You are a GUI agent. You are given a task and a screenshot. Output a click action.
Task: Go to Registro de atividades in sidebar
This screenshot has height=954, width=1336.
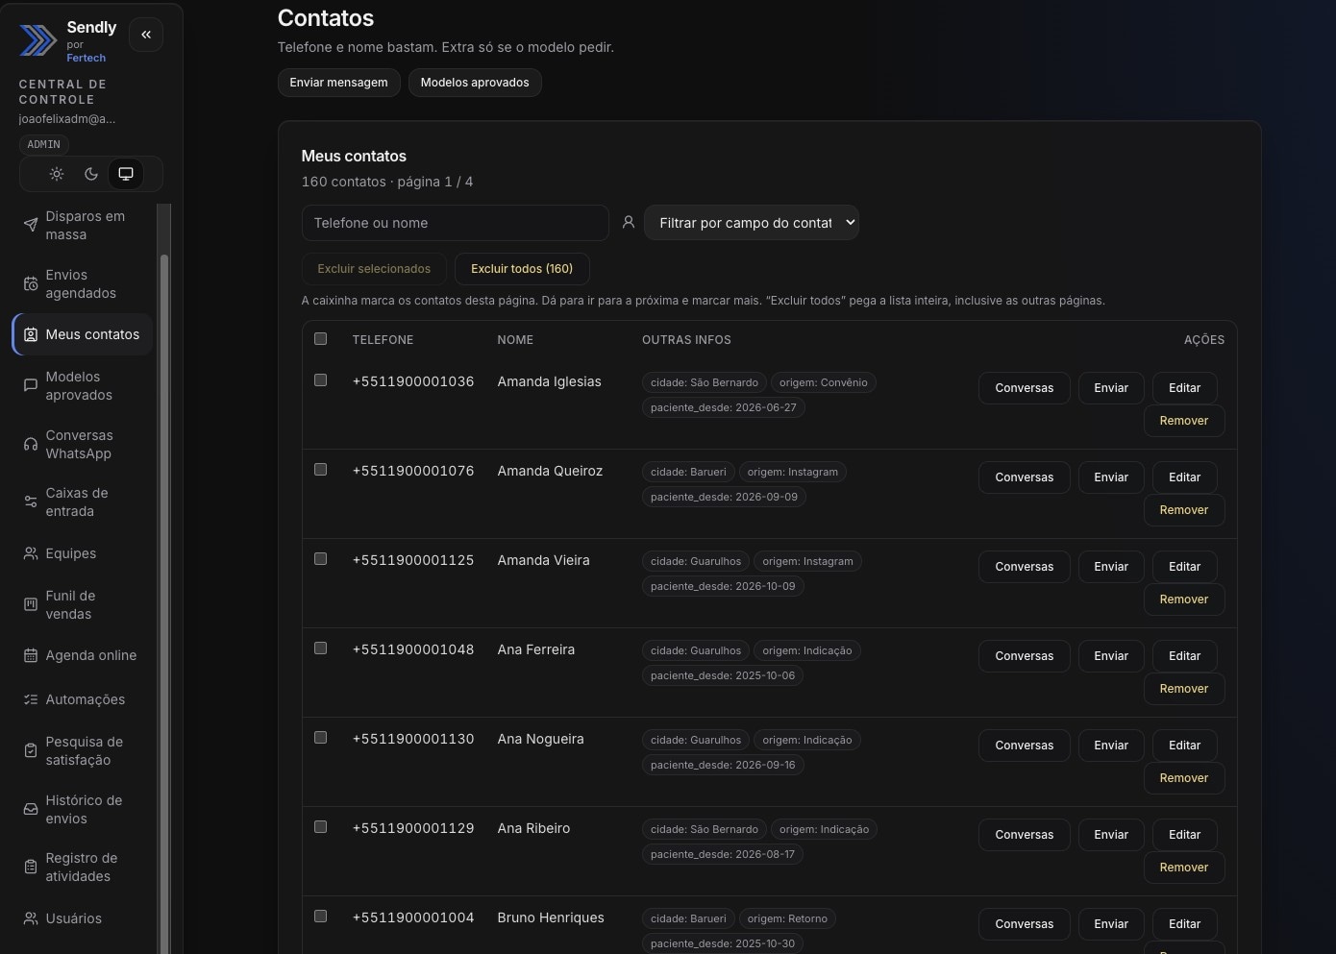pyautogui.click(x=83, y=867)
